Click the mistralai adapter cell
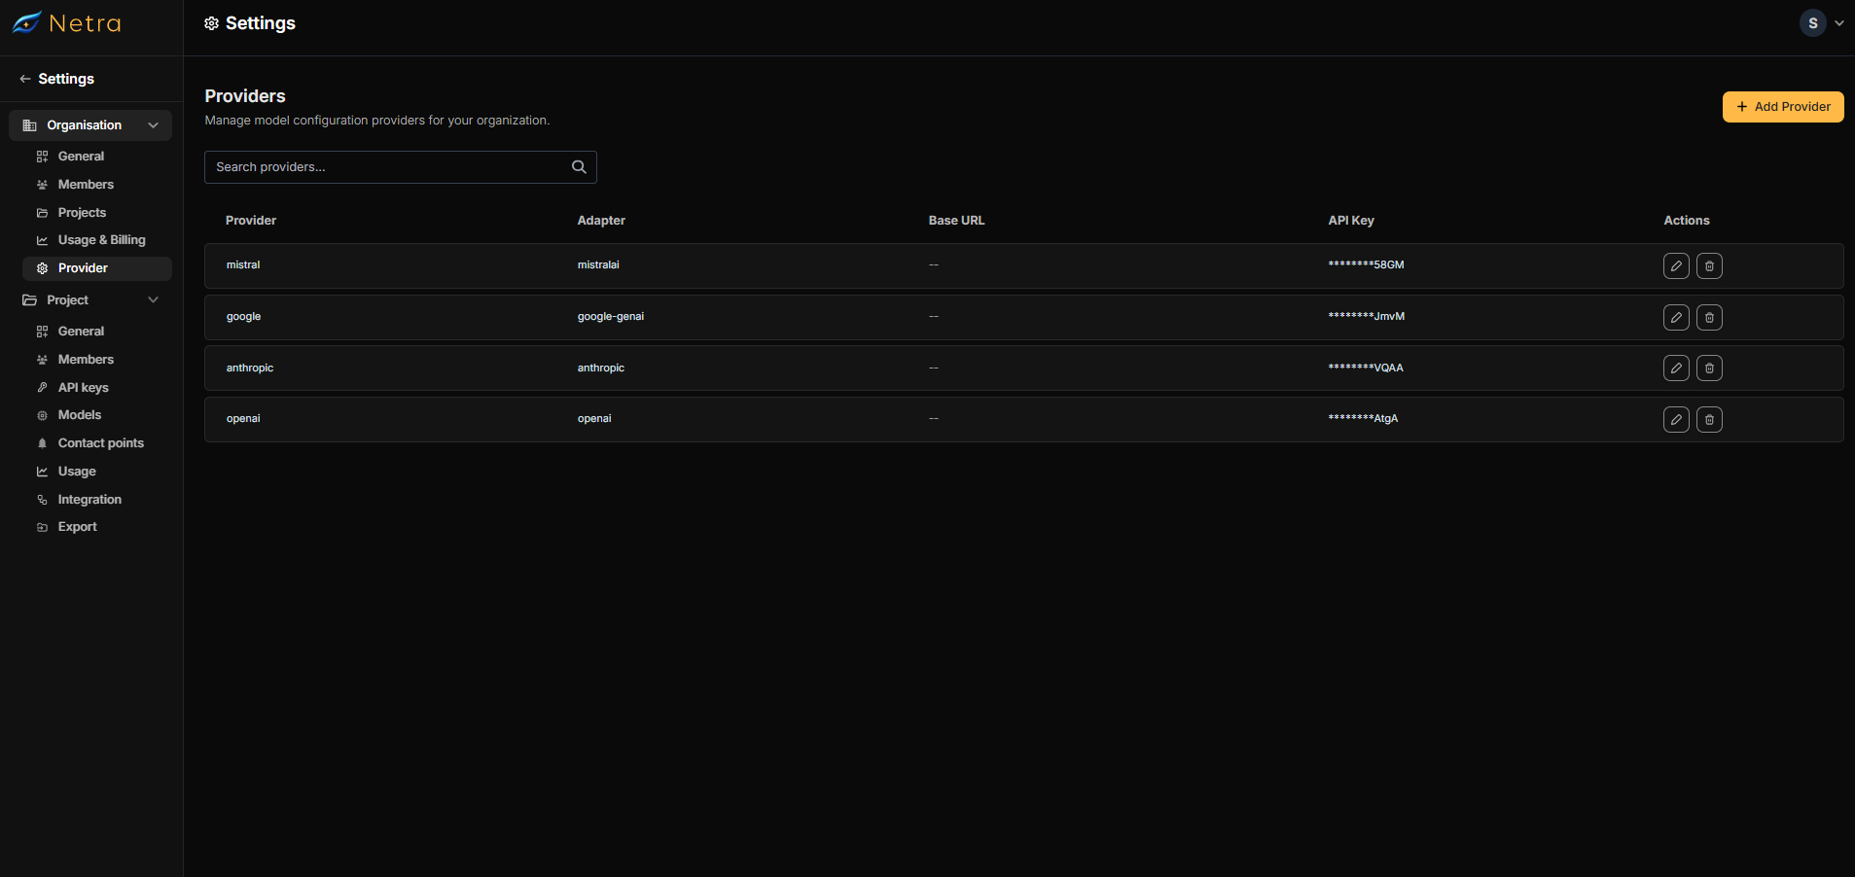The height and width of the screenshot is (877, 1855). click(x=598, y=265)
